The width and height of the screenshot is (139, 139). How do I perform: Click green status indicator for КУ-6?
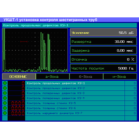5,108
